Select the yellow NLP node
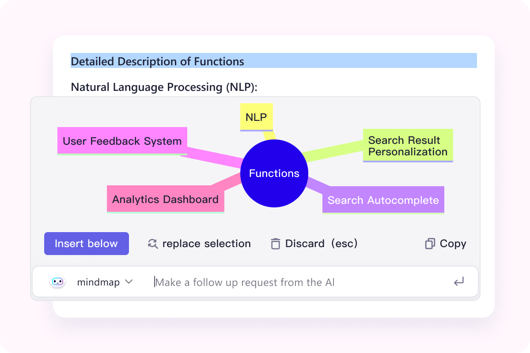The image size is (530, 353). (x=256, y=117)
